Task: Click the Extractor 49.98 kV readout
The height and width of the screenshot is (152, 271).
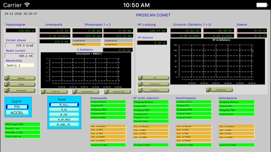Action: click(x=219, y=31)
